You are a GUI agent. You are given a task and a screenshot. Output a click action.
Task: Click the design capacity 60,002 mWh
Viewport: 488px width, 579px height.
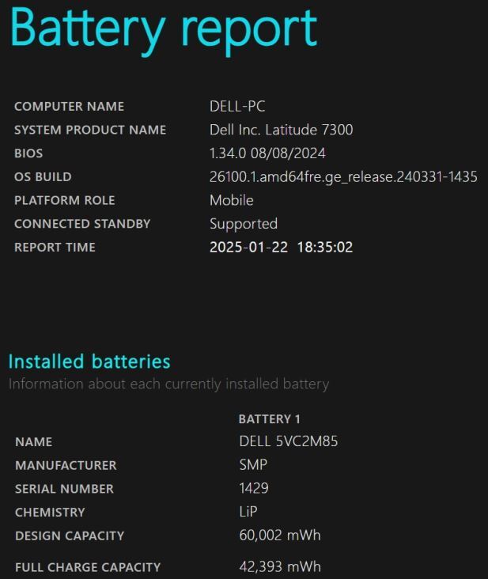click(280, 535)
